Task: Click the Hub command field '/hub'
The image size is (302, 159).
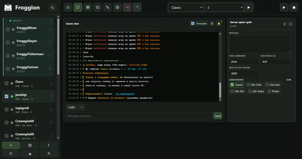Action: (x=244, y=62)
